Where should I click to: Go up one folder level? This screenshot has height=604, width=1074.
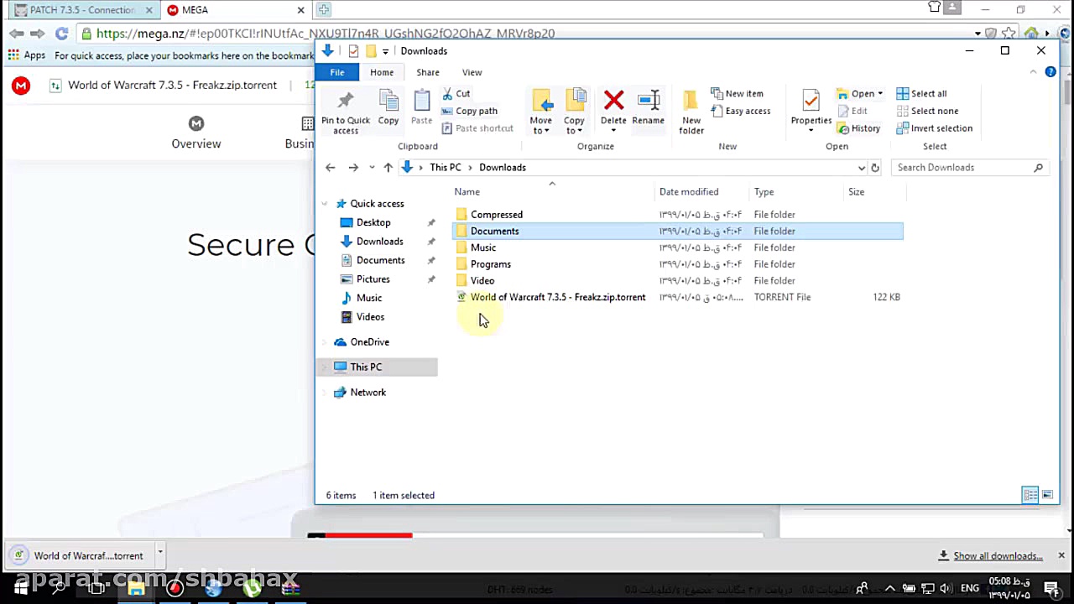click(388, 168)
